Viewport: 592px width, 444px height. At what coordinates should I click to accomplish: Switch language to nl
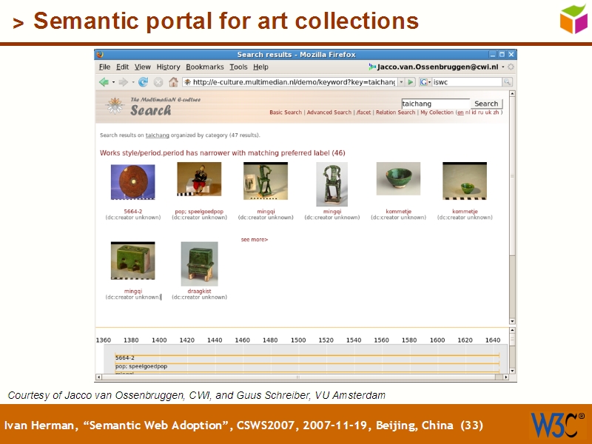click(468, 111)
